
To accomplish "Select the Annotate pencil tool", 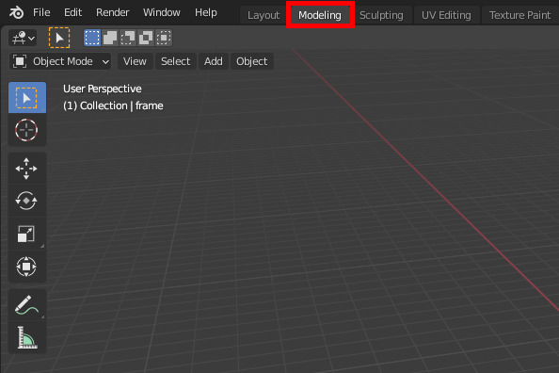I will pyautogui.click(x=26, y=305).
